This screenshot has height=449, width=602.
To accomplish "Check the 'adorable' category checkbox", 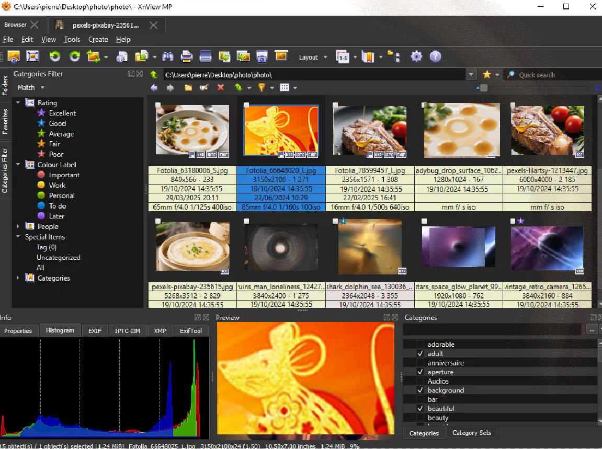I will [x=420, y=344].
